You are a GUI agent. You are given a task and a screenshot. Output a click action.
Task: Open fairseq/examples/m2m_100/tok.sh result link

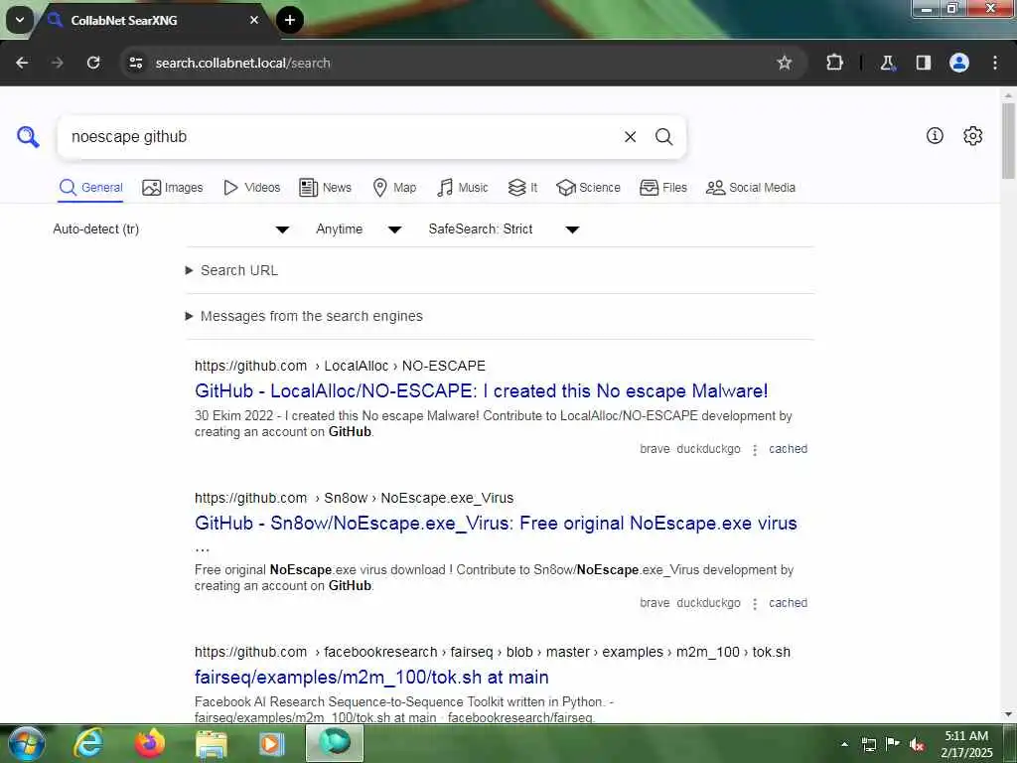(371, 677)
